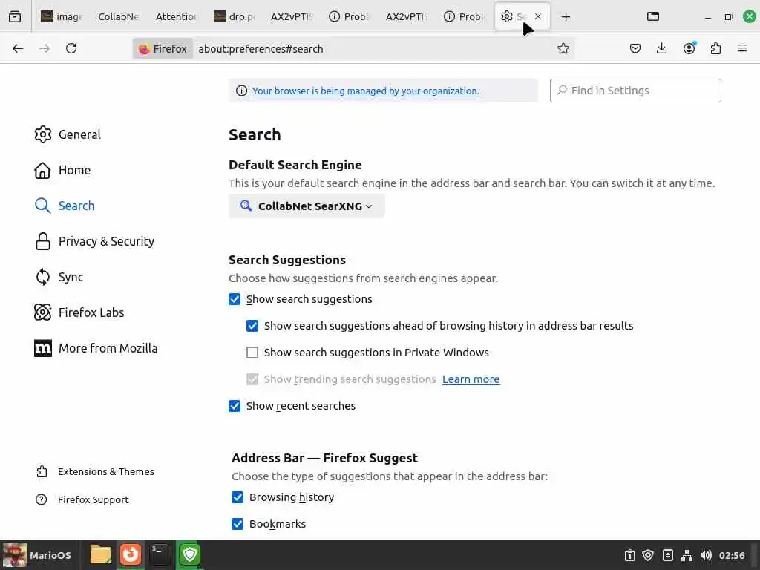Click the clock showing 02:56

(x=732, y=555)
